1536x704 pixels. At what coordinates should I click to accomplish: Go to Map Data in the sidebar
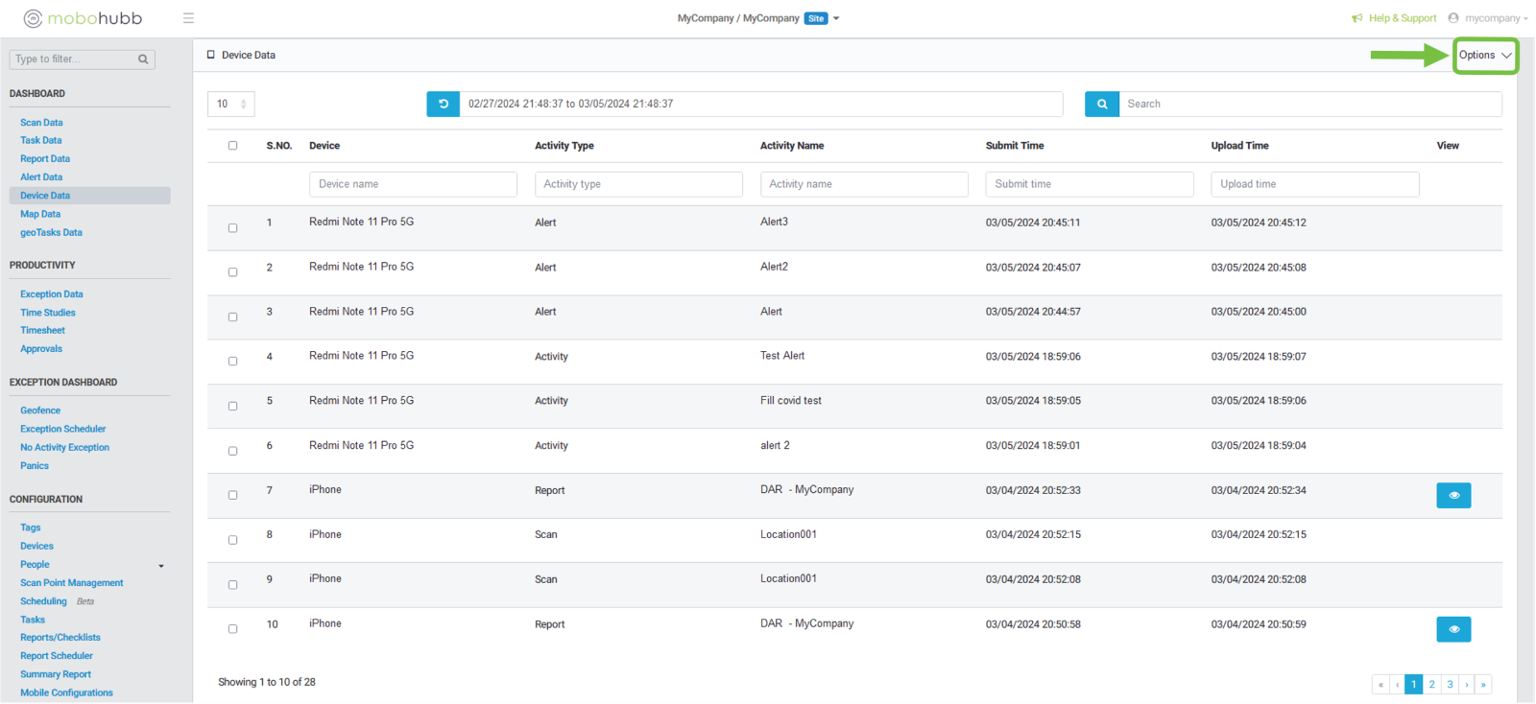tap(40, 214)
